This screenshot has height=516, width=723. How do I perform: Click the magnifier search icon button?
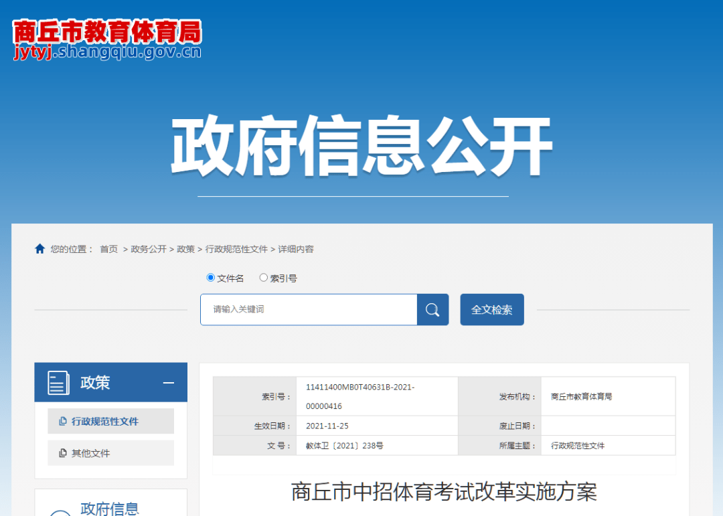pyautogui.click(x=432, y=309)
